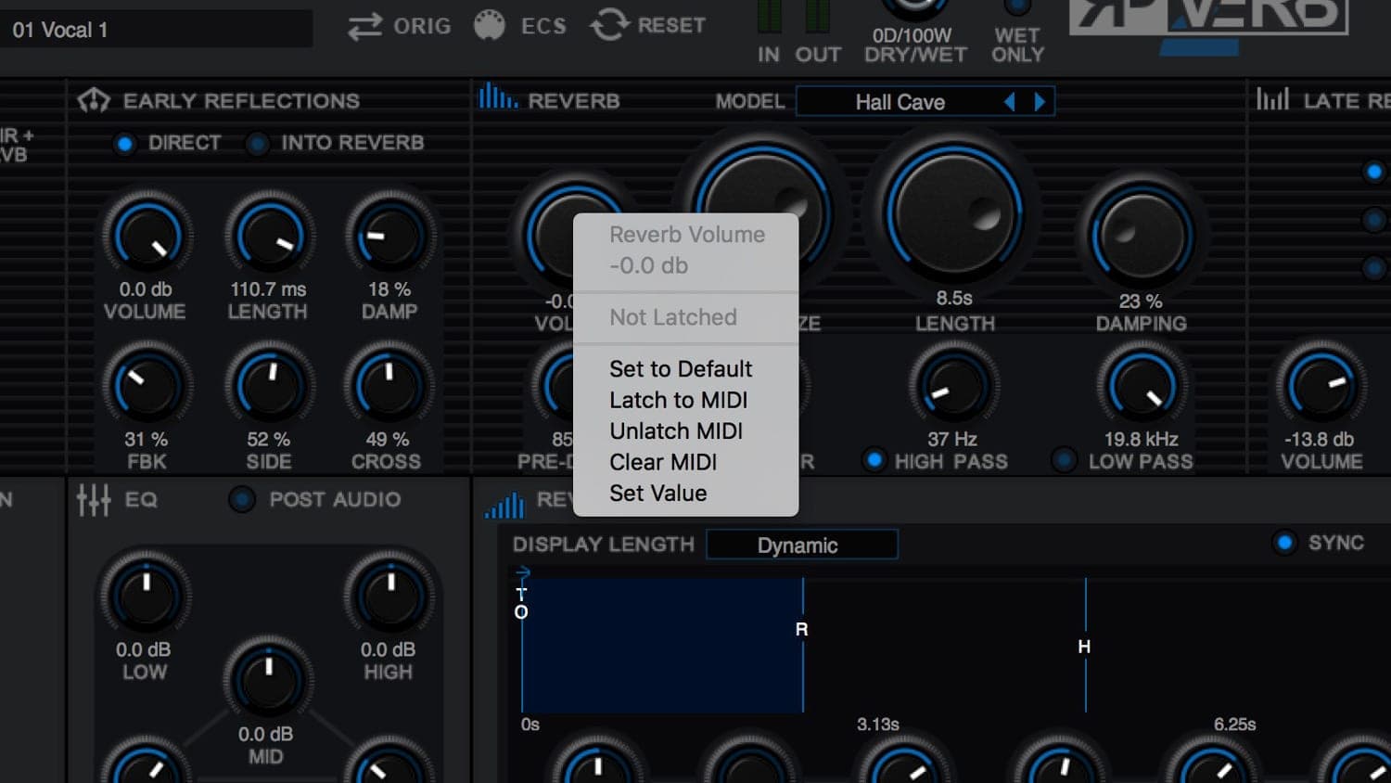Image resolution: width=1391 pixels, height=783 pixels.
Task: Click the EQ HIGH knob
Action: coord(389,596)
